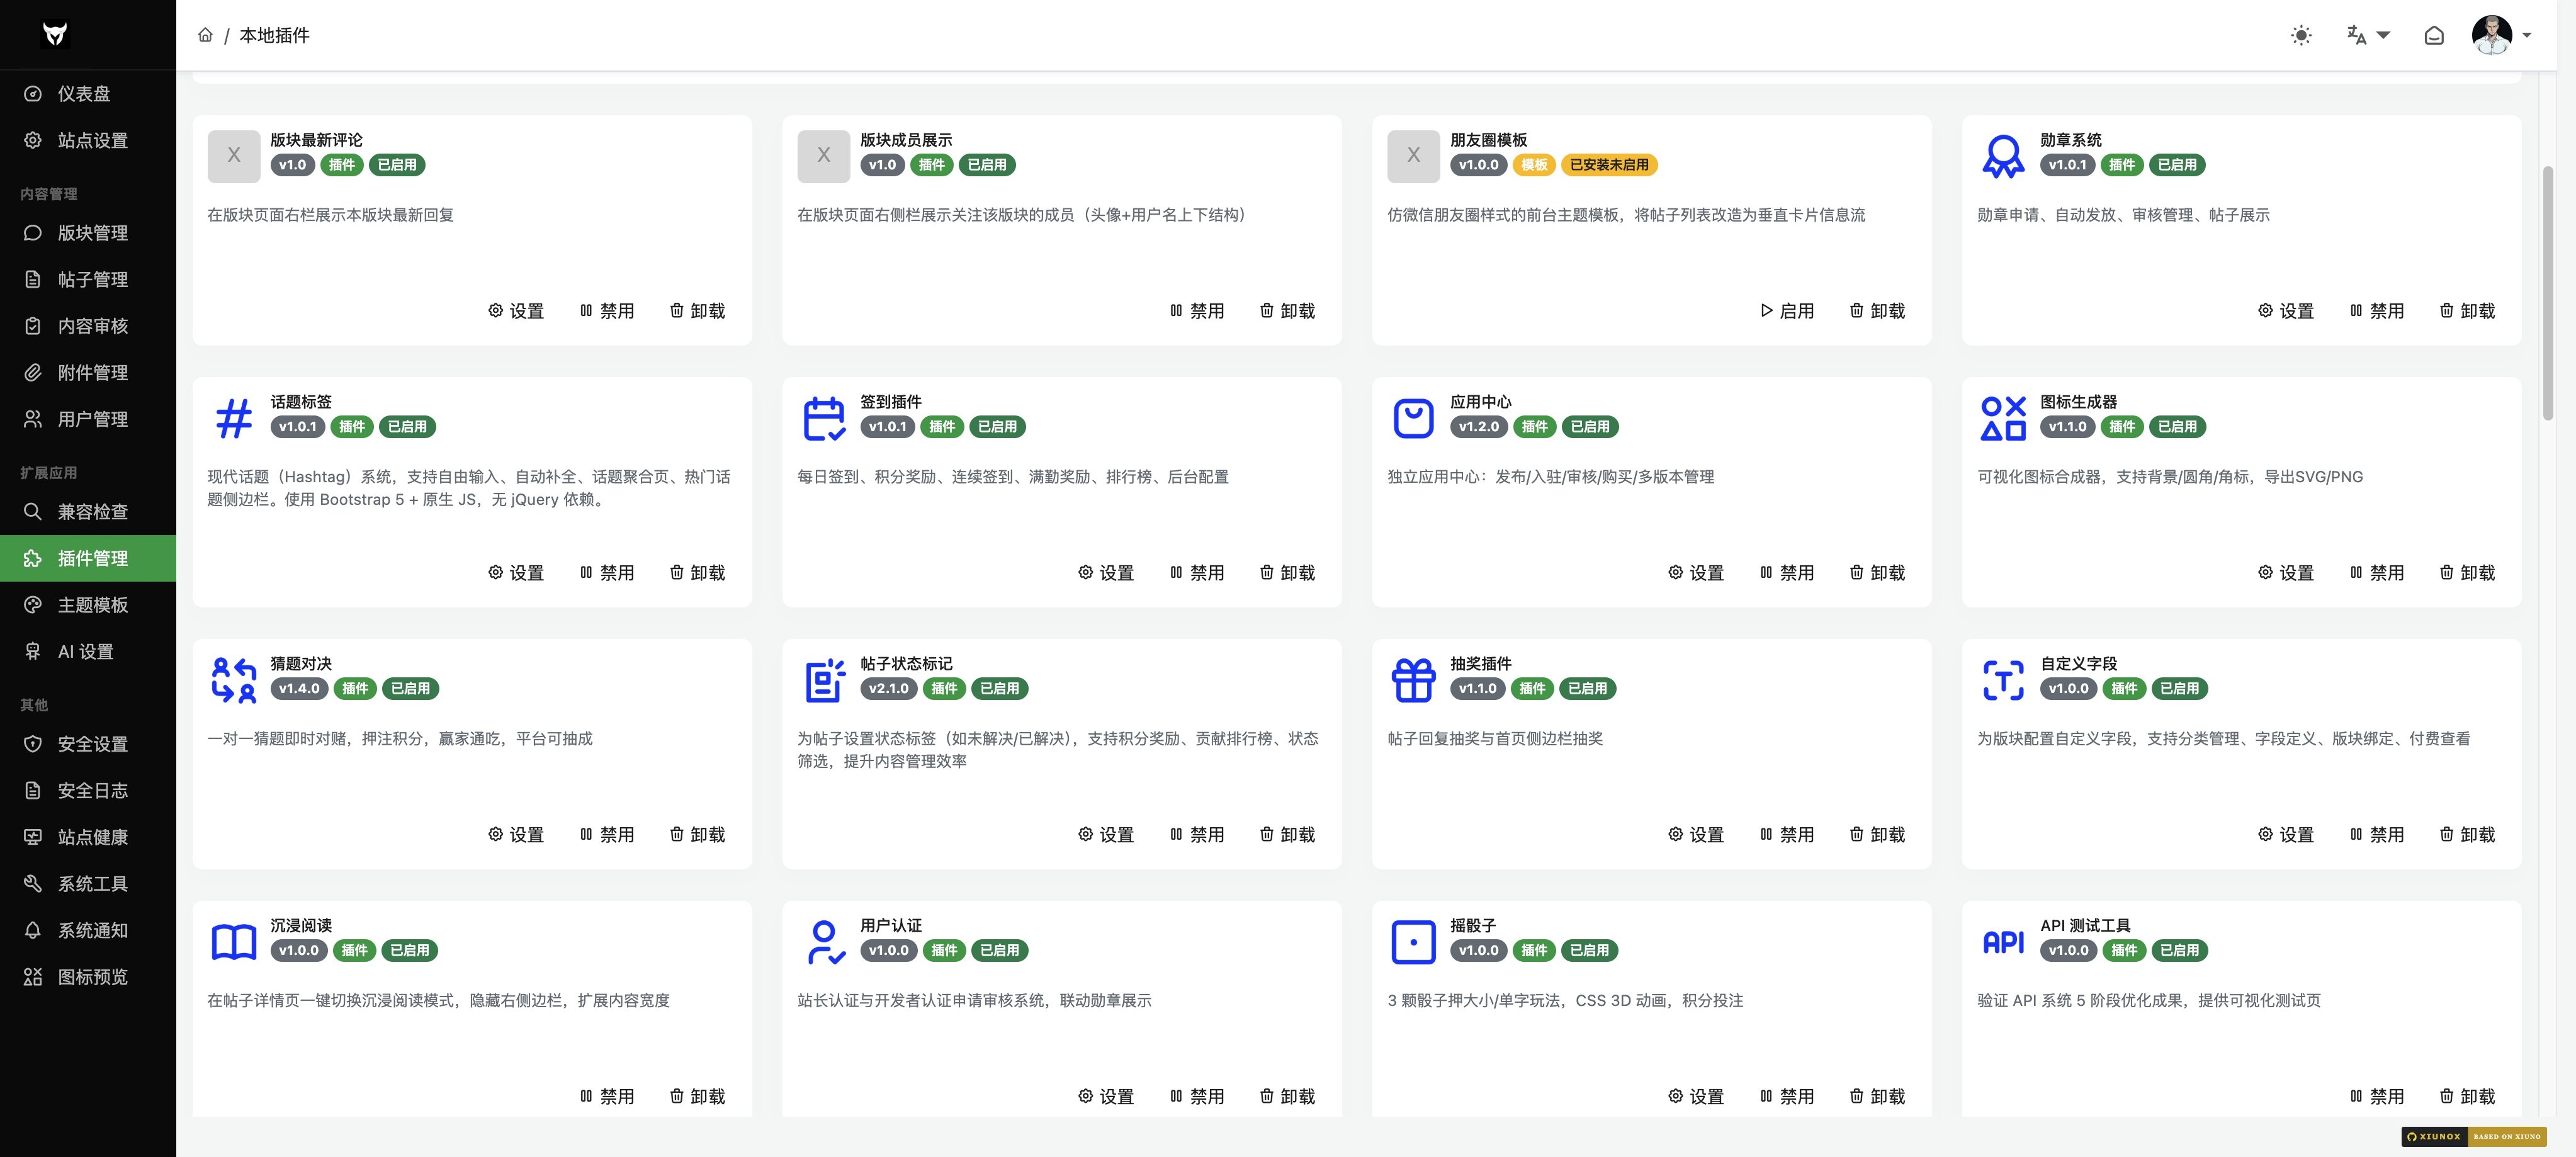The image size is (2576, 1157).
Task: Open 用户管理 in sidebar
Action: pyautogui.click(x=88, y=419)
